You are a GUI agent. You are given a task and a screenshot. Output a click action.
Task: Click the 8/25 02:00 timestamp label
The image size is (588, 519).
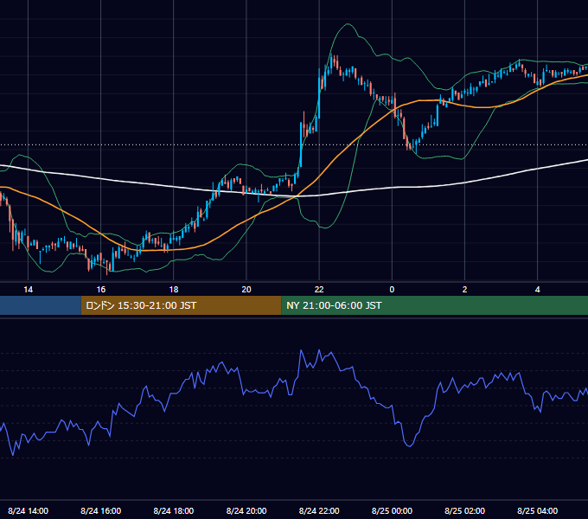click(464, 510)
